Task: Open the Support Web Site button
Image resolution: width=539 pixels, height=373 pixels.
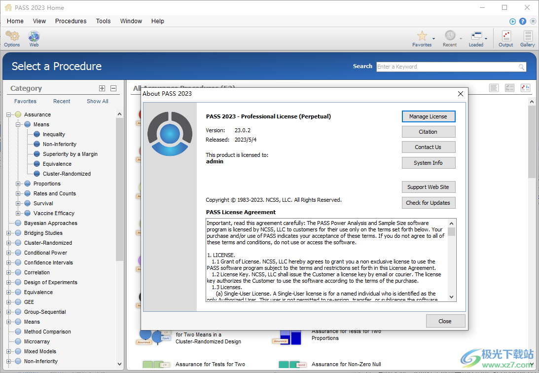Action: coord(429,187)
